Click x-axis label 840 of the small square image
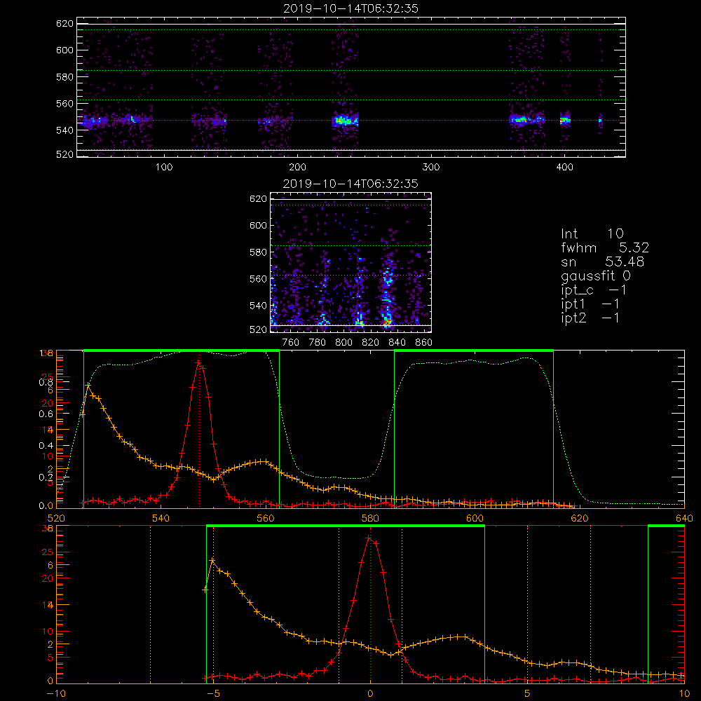 click(397, 343)
